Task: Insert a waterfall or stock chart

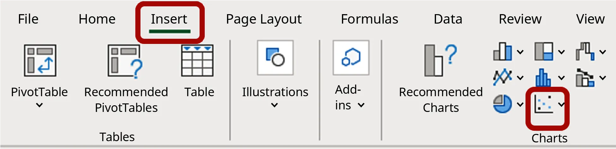Action: [585, 52]
